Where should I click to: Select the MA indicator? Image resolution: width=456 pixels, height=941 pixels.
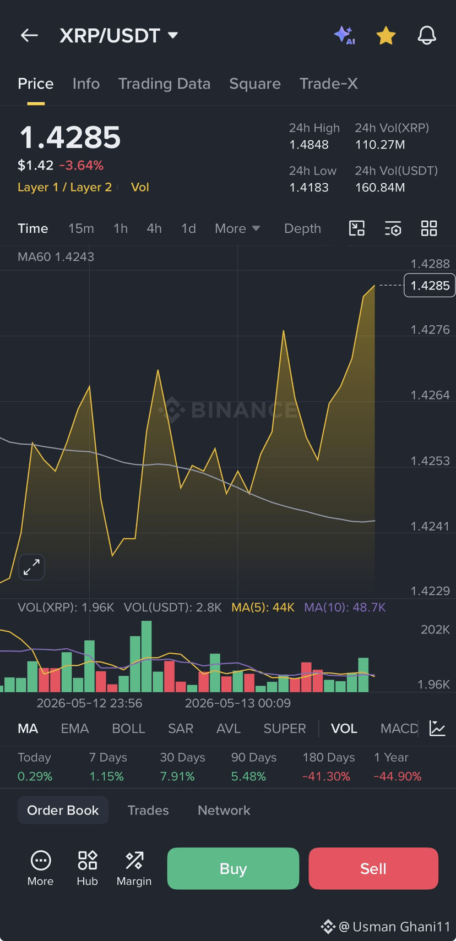click(x=28, y=729)
